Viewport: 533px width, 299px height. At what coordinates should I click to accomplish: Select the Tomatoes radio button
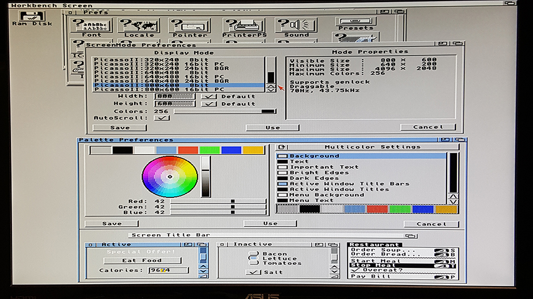(x=253, y=263)
